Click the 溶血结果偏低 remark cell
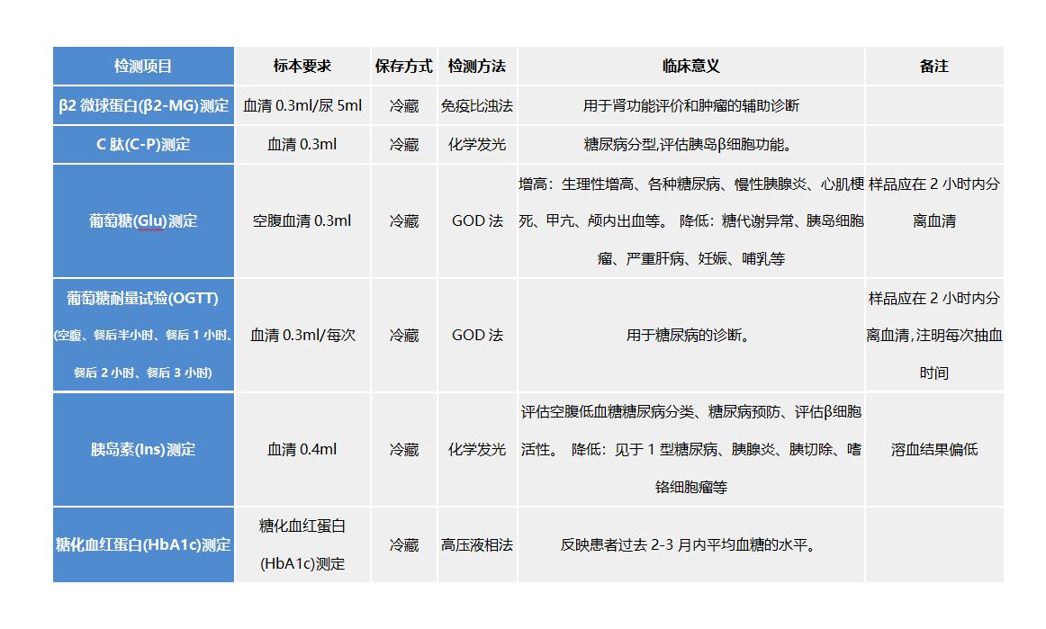The width and height of the screenshot is (1046, 629). pos(934,450)
